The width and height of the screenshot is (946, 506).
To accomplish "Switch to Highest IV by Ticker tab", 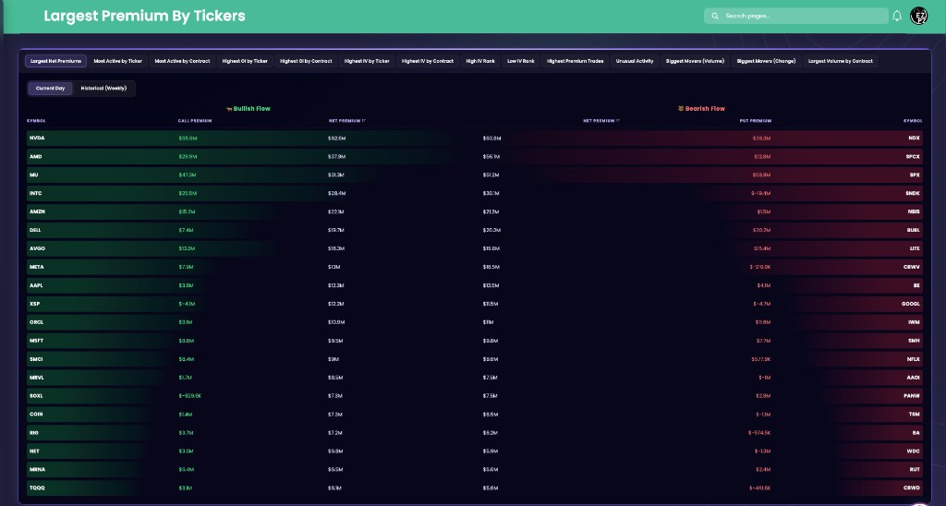I will pos(367,61).
